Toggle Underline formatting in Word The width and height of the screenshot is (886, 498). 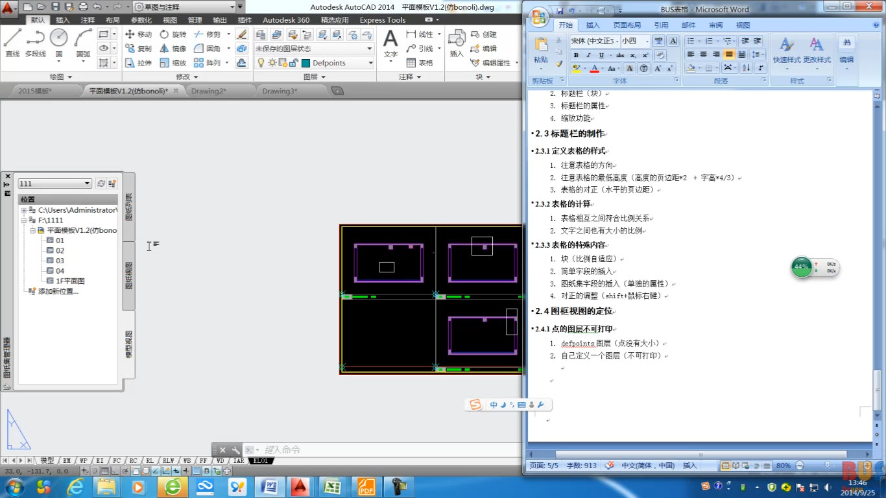click(x=601, y=55)
